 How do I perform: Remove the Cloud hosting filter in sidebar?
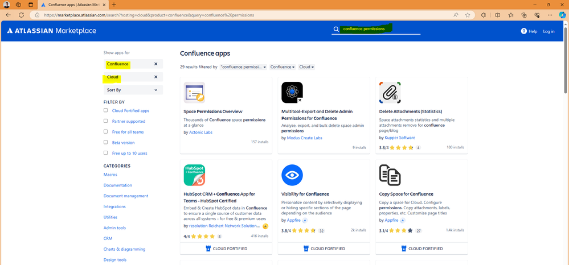pos(155,77)
